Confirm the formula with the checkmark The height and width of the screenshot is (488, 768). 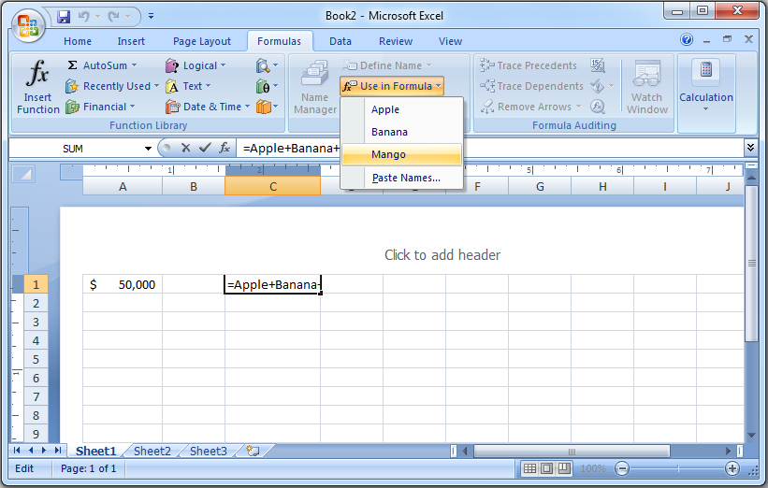click(x=205, y=148)
